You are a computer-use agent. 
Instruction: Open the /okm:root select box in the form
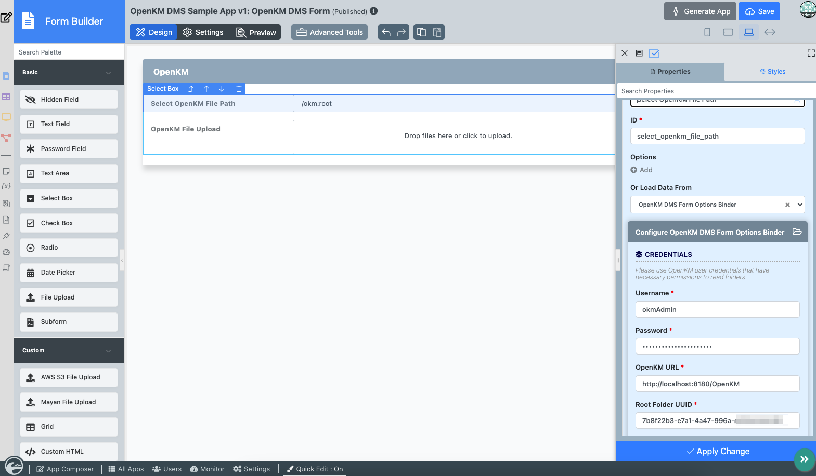click(454, 103)
